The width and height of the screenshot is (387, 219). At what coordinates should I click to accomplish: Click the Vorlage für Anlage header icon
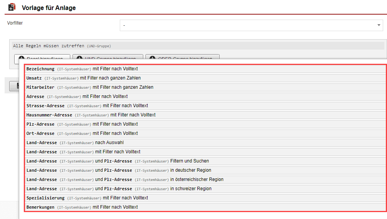(x=12, y=7)
